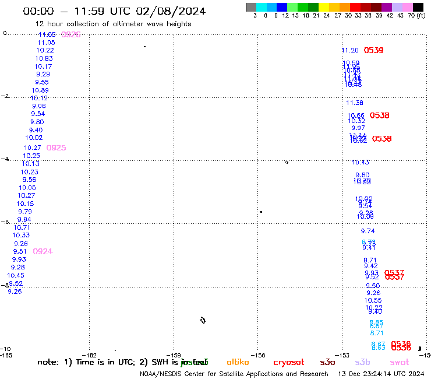Click the 10.45 wave height value
Viewport: 431px width, 379px height.
[x=16, y=276]
